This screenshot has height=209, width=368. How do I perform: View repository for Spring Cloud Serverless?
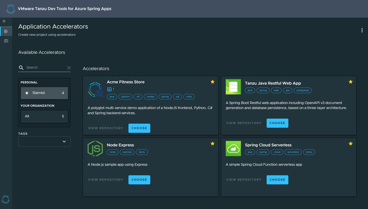(243, 180)
